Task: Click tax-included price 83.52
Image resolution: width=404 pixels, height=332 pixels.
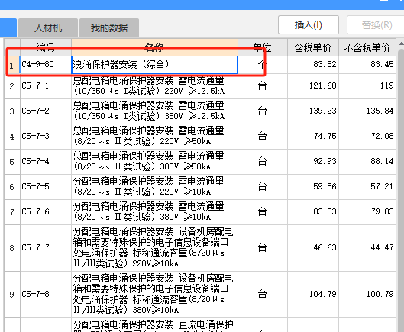Action: pyautogui.click(x=325, y=64)
